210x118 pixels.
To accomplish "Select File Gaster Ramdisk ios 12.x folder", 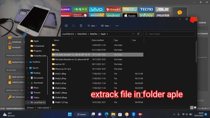I will coord(97,59).
